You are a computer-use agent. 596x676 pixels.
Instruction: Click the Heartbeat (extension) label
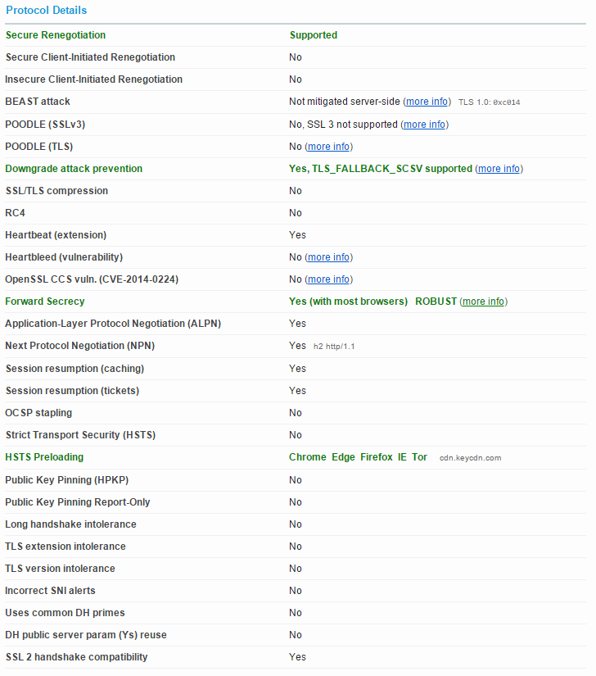pos(56,235)
